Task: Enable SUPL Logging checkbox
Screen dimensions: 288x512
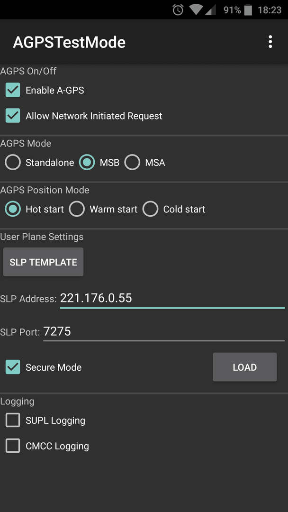Action: tap(13, 420)
